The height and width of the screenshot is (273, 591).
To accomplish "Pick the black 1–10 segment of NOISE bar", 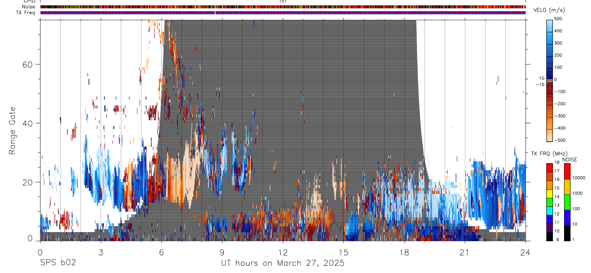I will tap(567, 233).
